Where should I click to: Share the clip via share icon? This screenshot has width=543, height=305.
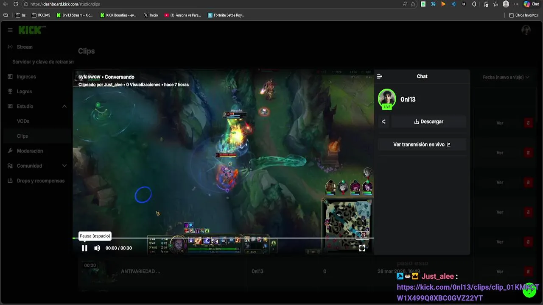383,122
